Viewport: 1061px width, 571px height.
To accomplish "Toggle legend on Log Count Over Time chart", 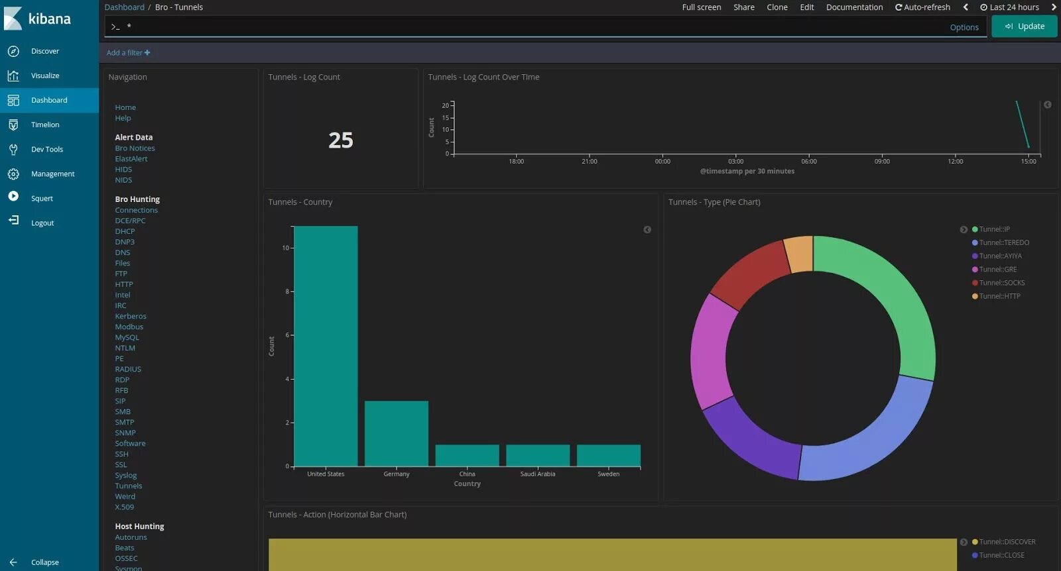I will coord(1048,105).
